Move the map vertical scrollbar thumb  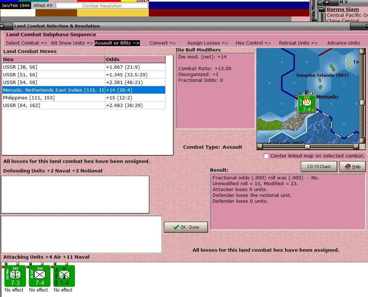[363, 103]
